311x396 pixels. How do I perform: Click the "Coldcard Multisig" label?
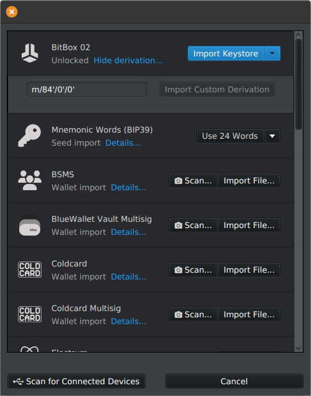point(86,309)
